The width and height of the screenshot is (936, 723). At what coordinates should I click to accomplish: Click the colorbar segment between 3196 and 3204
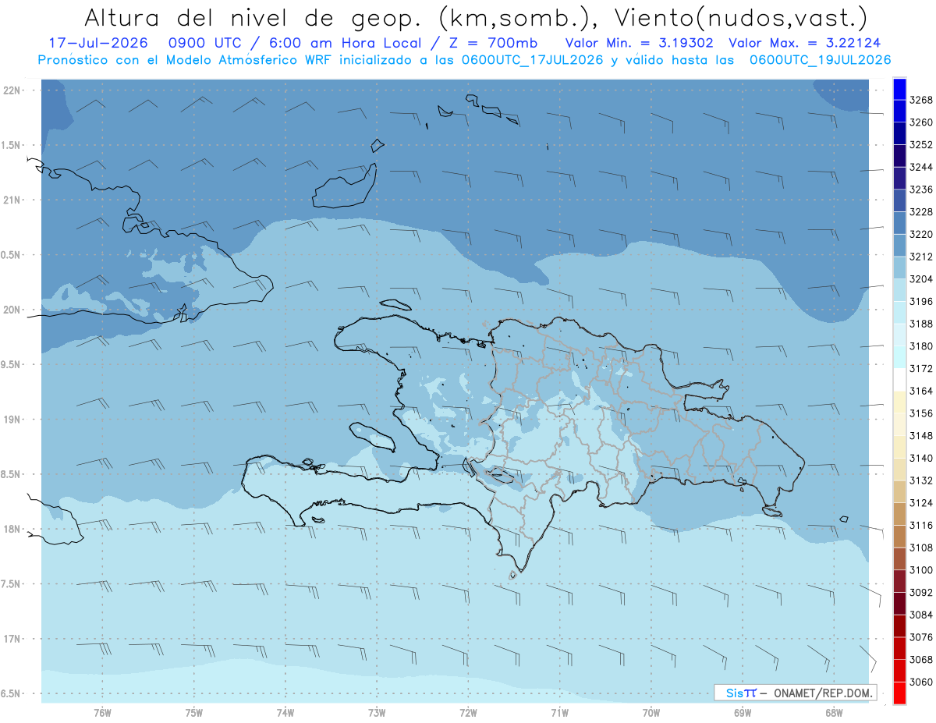(x=899, y=290)
